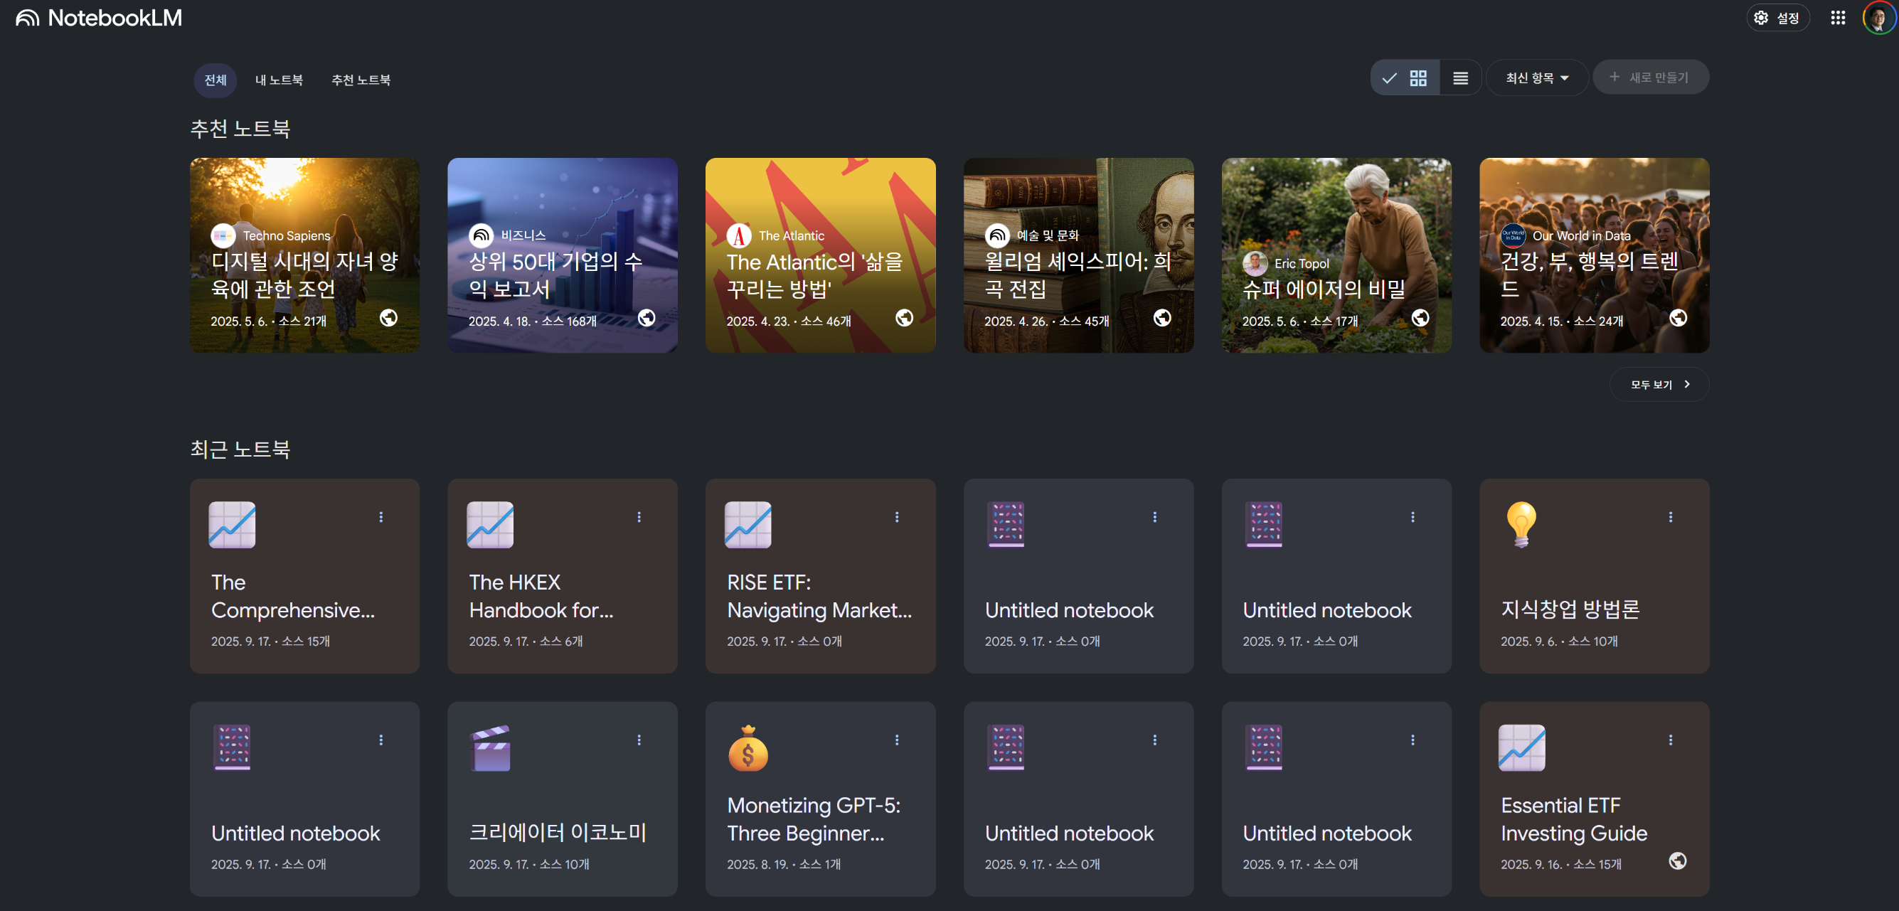Click the public globe icon on Essential ETF Investing Guide
The width and height of the screenshot is (1899, 911).
tap(1677, 860)
